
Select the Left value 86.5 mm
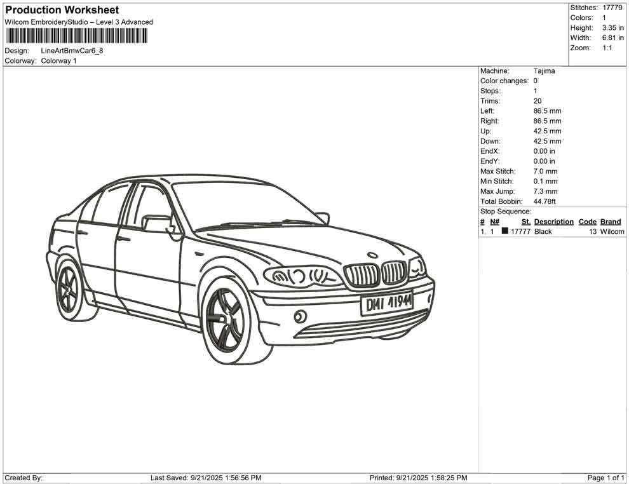pos(547,111)
